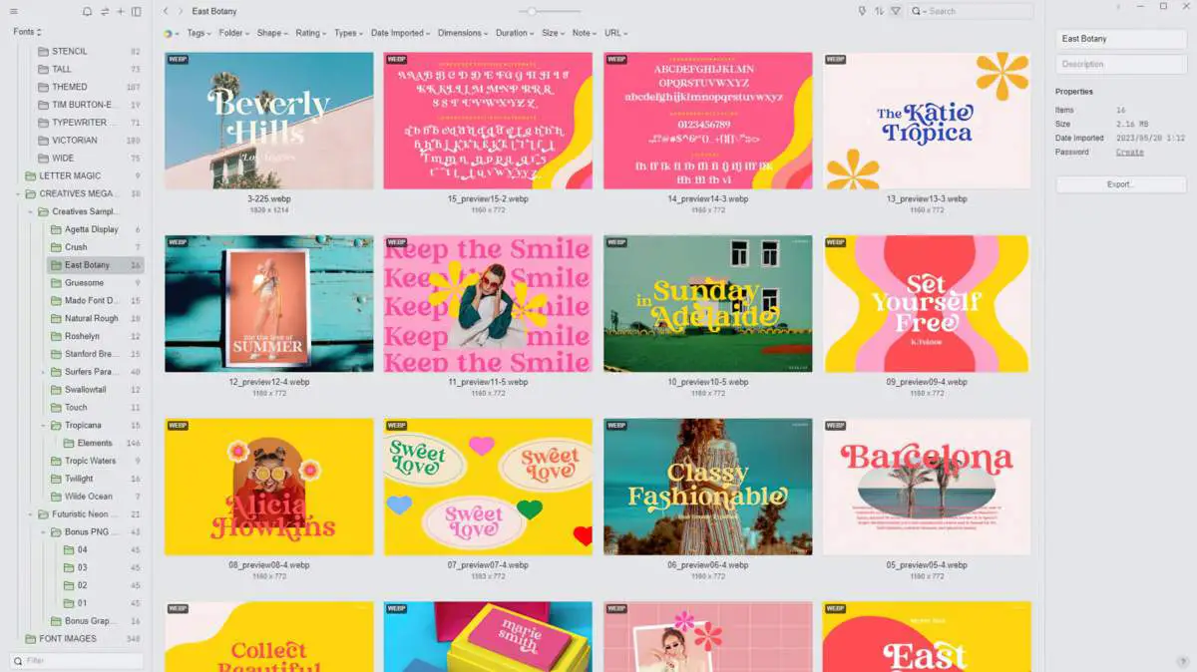Click the 06_preview06-4.webp file name
Viewport: 1197px width, 672px height.
708,565
